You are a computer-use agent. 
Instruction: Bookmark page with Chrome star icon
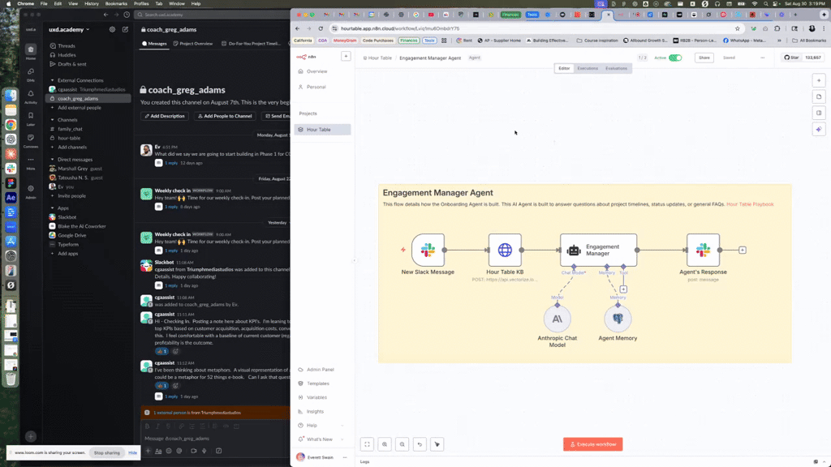pos(737,28)
